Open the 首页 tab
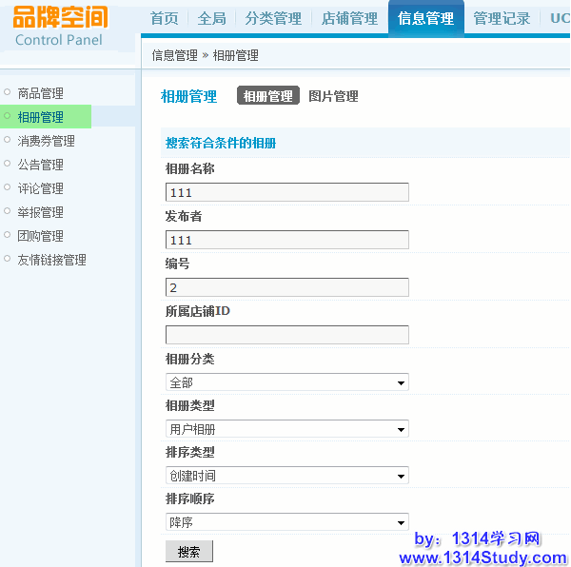The width and height of the screenshot is (571, 567). (x=165, y=18)
